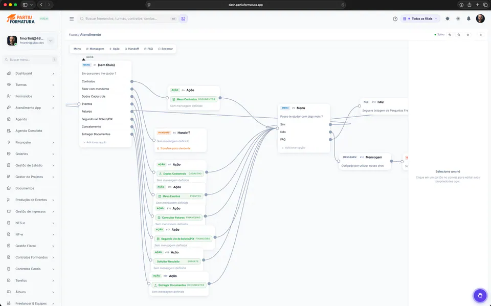Viewport: 491px width, 306px height.
Task: Add a Handoff node from the toolbar
Action: coord(131,49)
